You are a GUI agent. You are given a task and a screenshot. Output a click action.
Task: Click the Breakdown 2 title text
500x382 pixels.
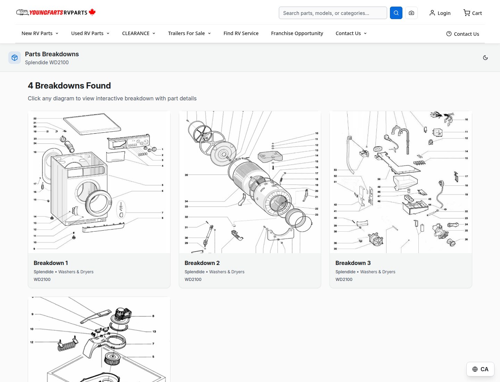coord(202,263)
